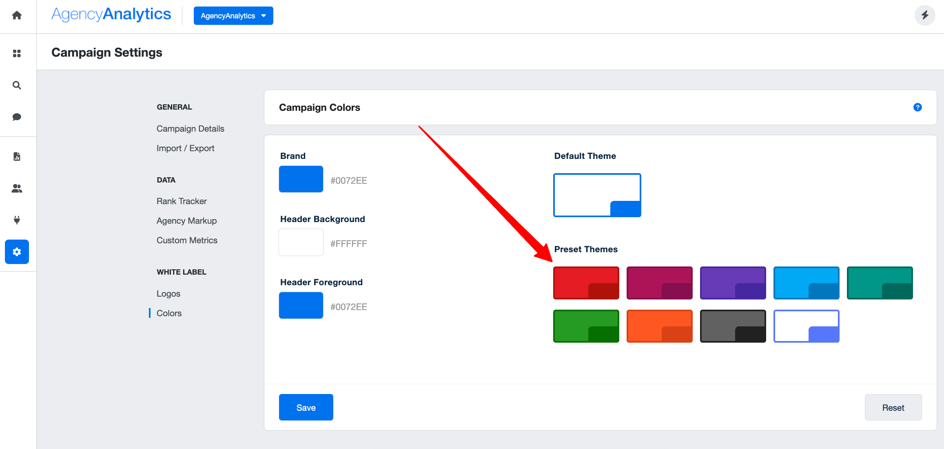Choose the red preset theme
Screen dimensions: 944x449
(x=586, y=283)
